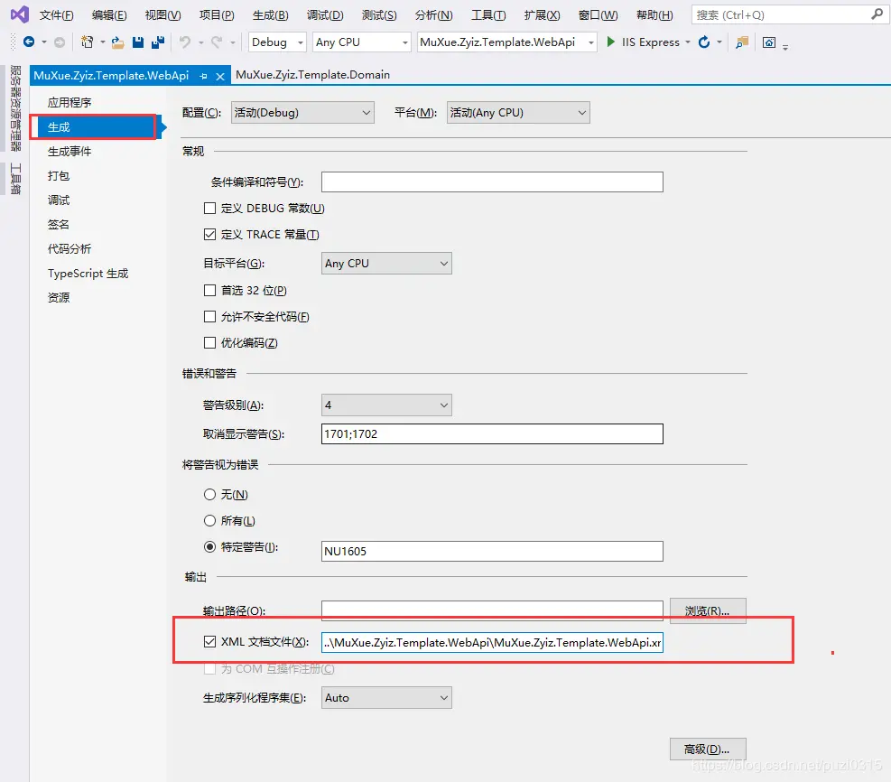Click the search magnifier icon
891x782 pixels.
click(877, 14)
